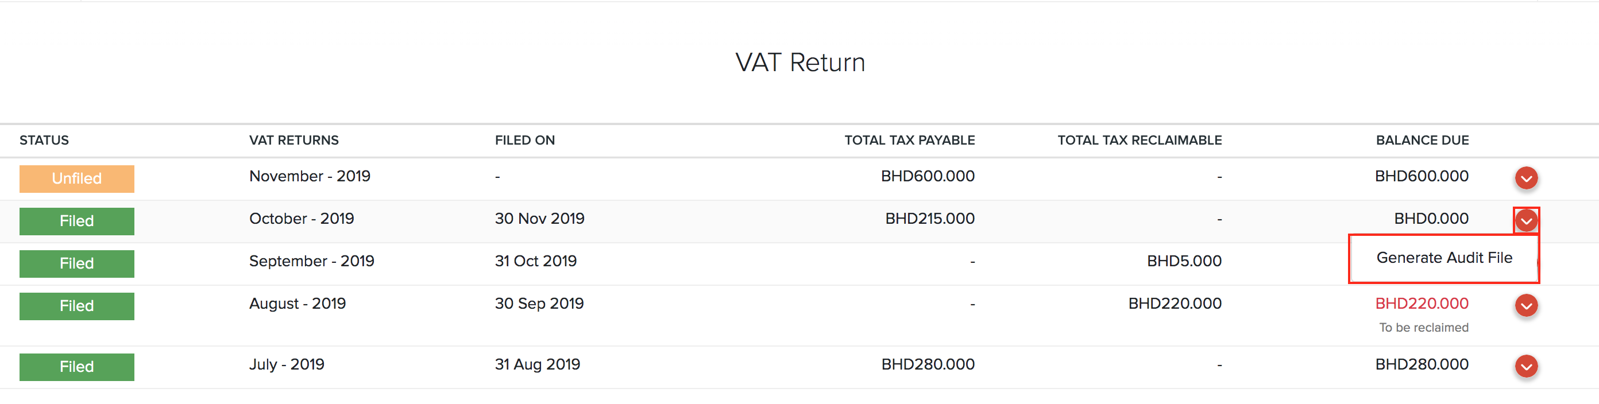Screen dimensions: 1599x404
Task: Click the Filed status for July - 2019
Action: (76, 367)
